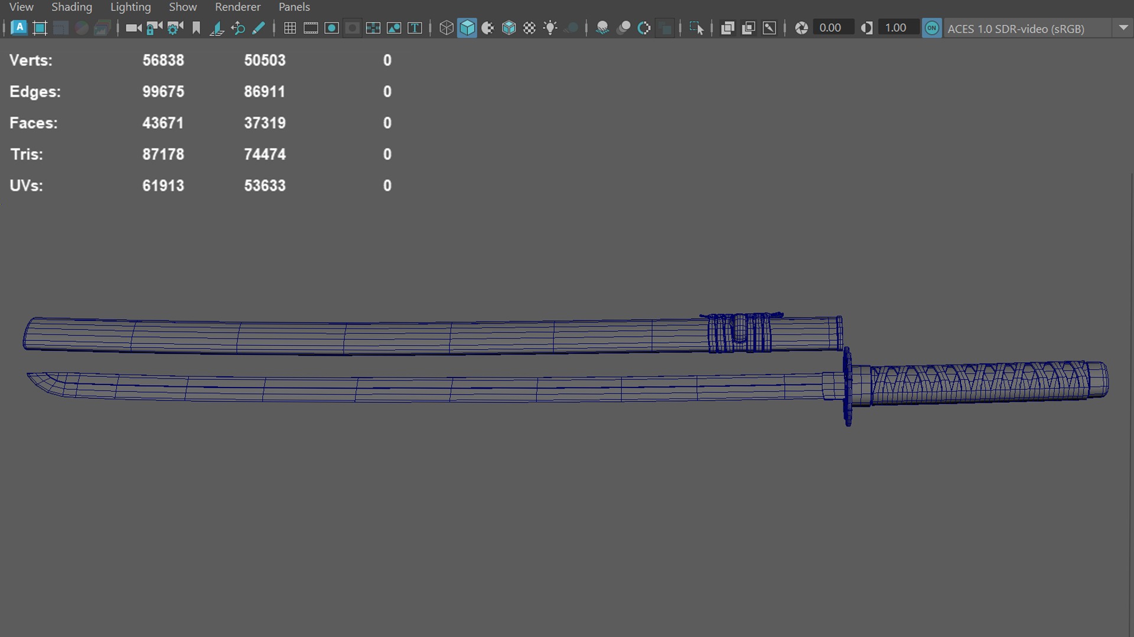
Task: Open ACES view transform dropdown arrow
Action: coord(1123,28)
